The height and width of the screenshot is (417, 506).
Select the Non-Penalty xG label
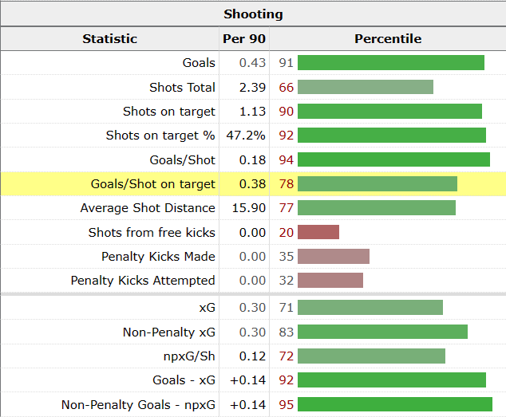point(168,332)
